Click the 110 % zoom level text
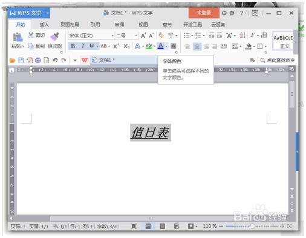Screen dimensions: 306x238 [x=210, y=226]
